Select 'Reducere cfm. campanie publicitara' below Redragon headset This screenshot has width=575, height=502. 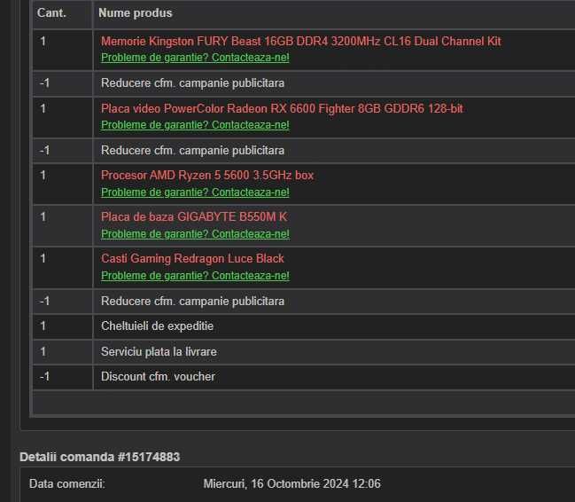pos(192,302)
